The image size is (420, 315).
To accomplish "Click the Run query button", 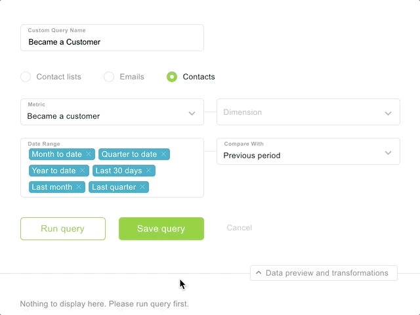I will 62,228.
